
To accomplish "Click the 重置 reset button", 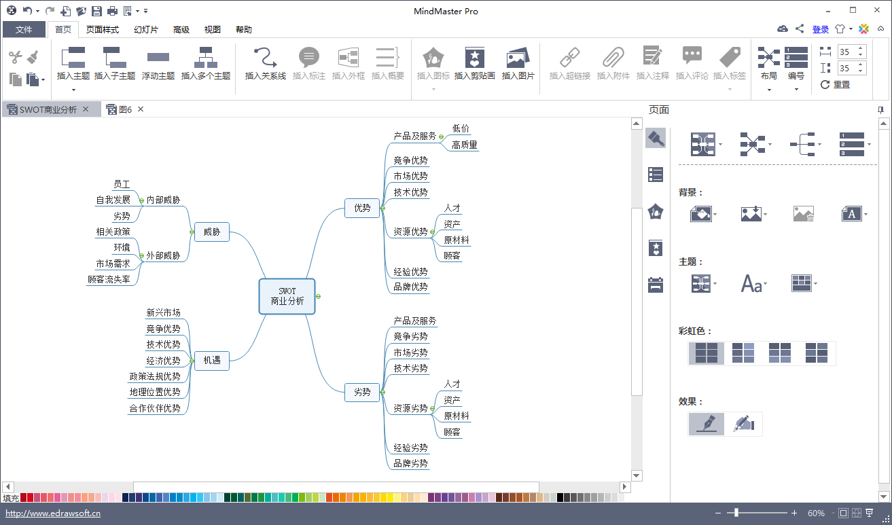I will pos(835,85).
